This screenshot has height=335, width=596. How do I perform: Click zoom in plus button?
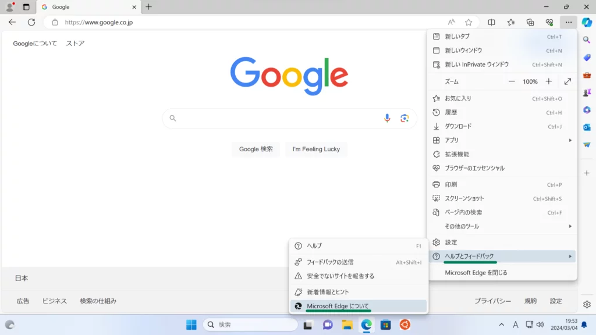click(548, 81)
